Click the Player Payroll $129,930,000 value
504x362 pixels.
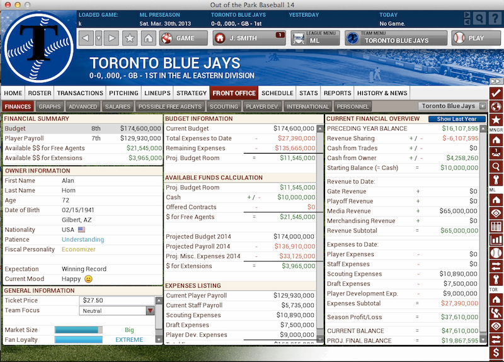140,139
